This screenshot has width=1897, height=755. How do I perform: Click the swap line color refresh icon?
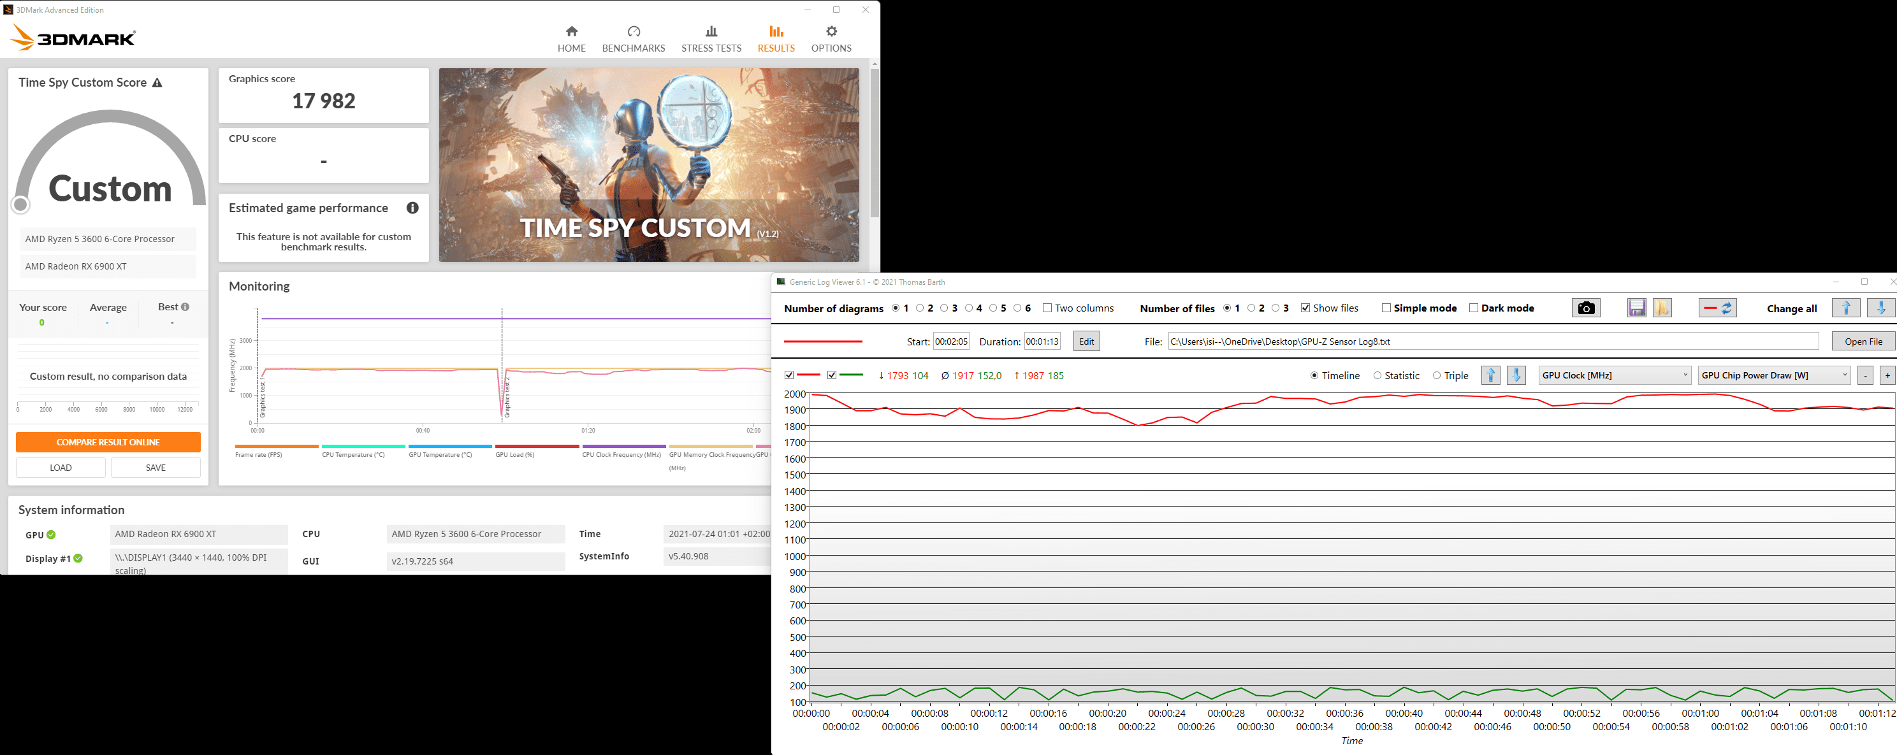(x=1717, y=308)
